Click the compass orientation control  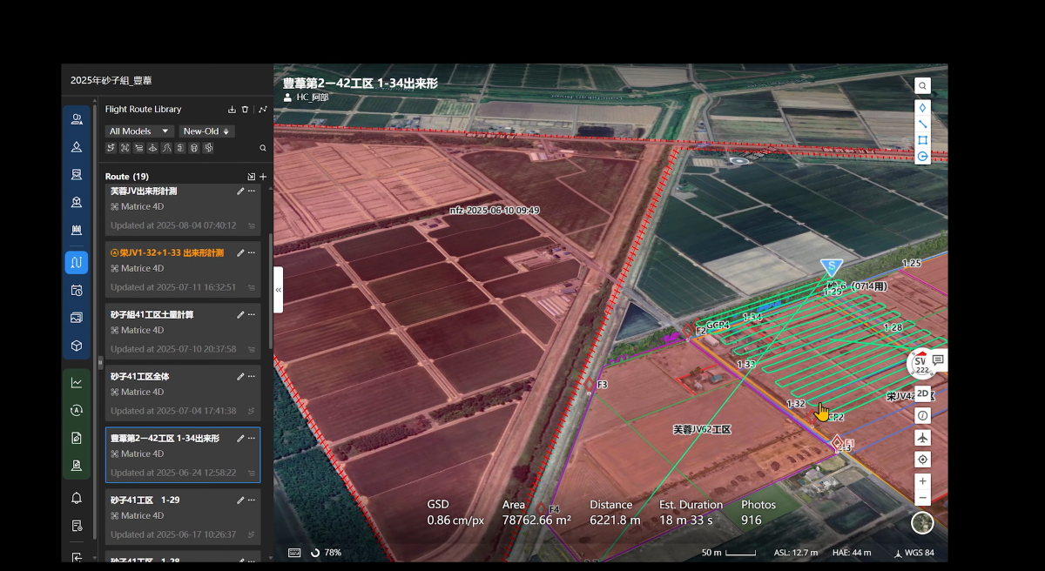pos(922,522)
